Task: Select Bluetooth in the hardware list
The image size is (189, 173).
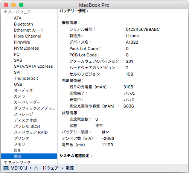Action: tap(23, 24)
